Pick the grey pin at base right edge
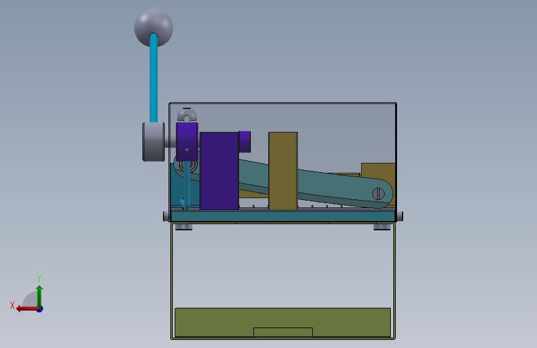This screenshot has width=537, height=348. pyautogui.click(x=399, y=216)
